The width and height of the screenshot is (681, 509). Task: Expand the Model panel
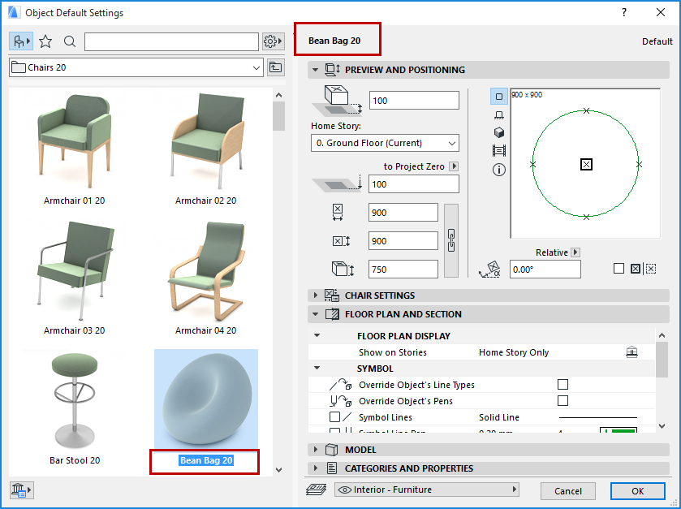316,450
